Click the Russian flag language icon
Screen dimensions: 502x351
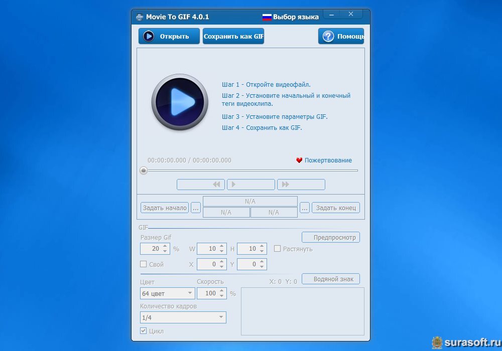pyautogui.click(x=267, y=17)
